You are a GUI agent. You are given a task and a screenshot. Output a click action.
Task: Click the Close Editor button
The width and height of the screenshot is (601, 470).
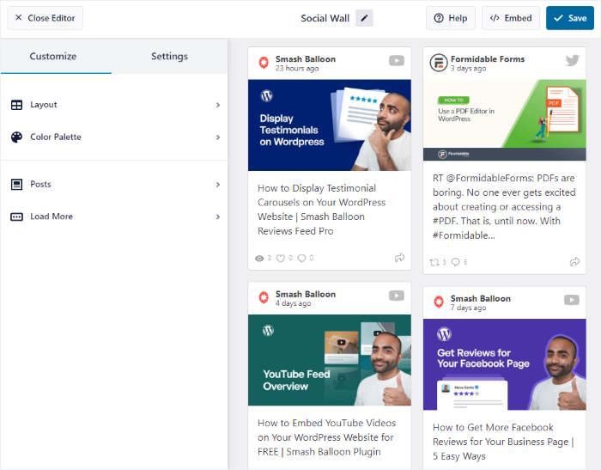coord(46,18)
